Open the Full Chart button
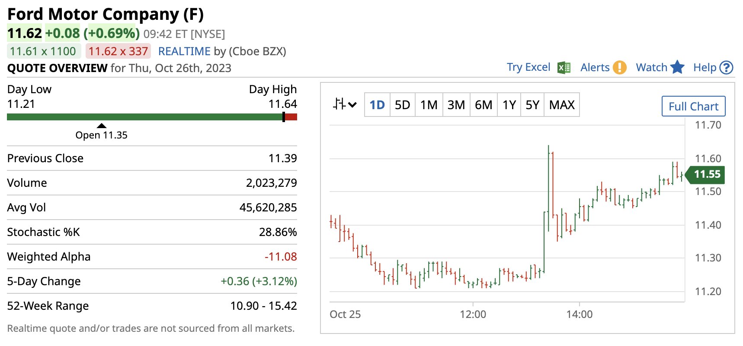 click(x=693, y=106)
